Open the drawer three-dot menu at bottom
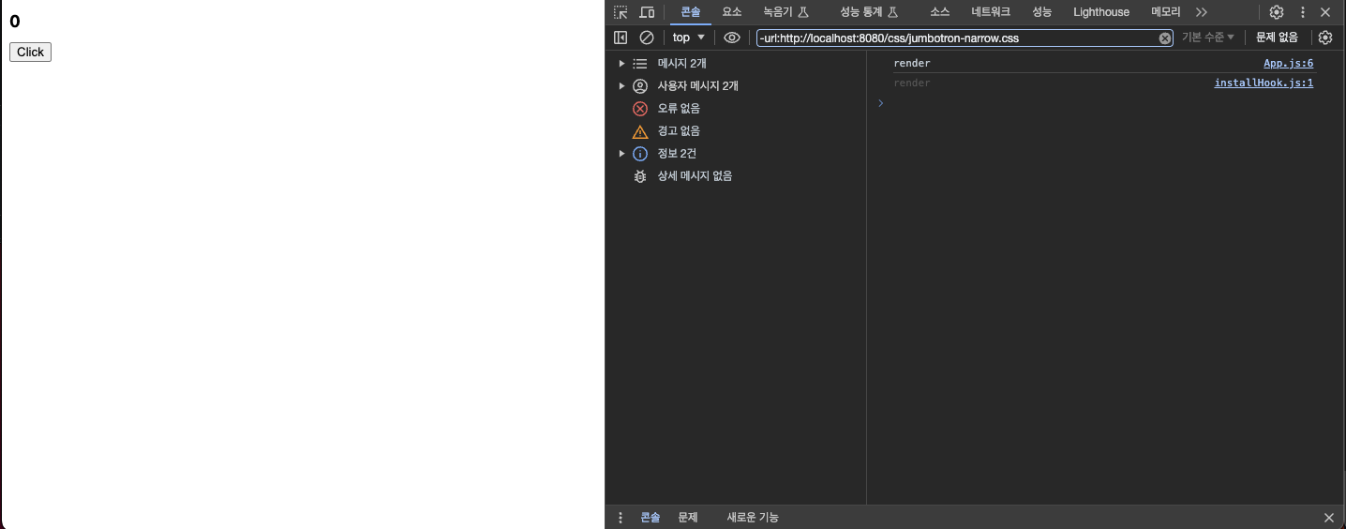The width and height of the screenshot is (1346, 529). 621,518
